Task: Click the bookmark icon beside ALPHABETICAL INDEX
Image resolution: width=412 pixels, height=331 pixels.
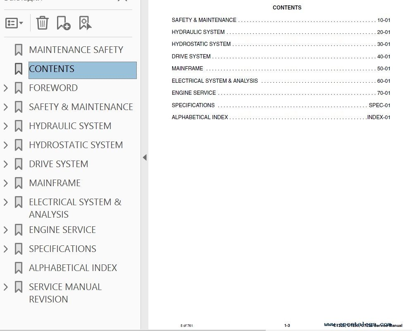Action: point(19,268)
